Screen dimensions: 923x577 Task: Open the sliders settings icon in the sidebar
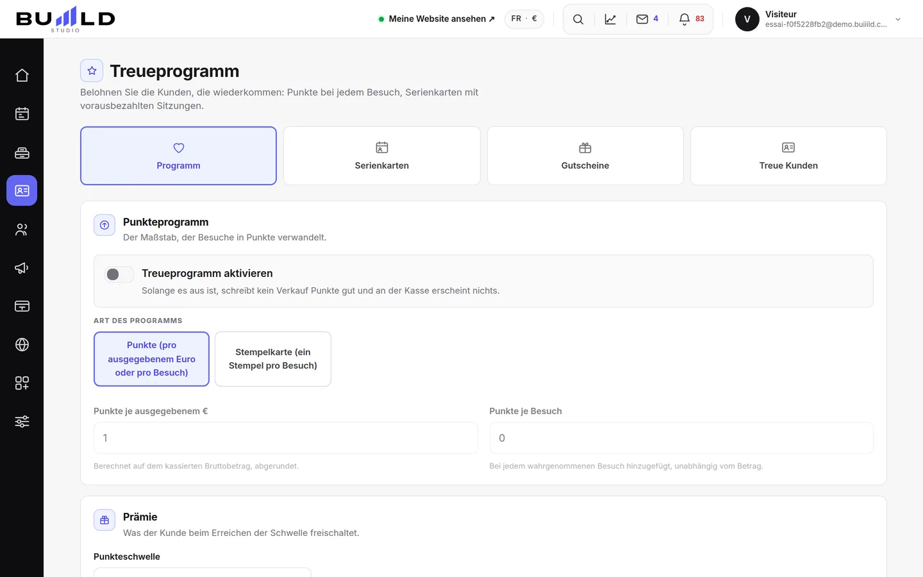point(22,422)
